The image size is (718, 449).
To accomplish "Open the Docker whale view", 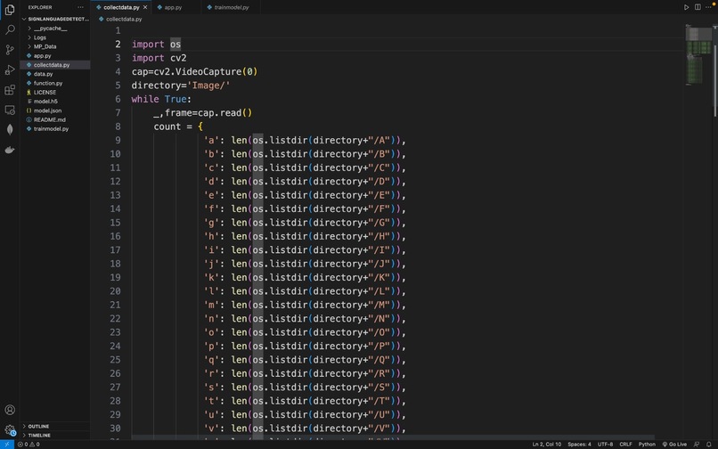I will tap(10, 150).
